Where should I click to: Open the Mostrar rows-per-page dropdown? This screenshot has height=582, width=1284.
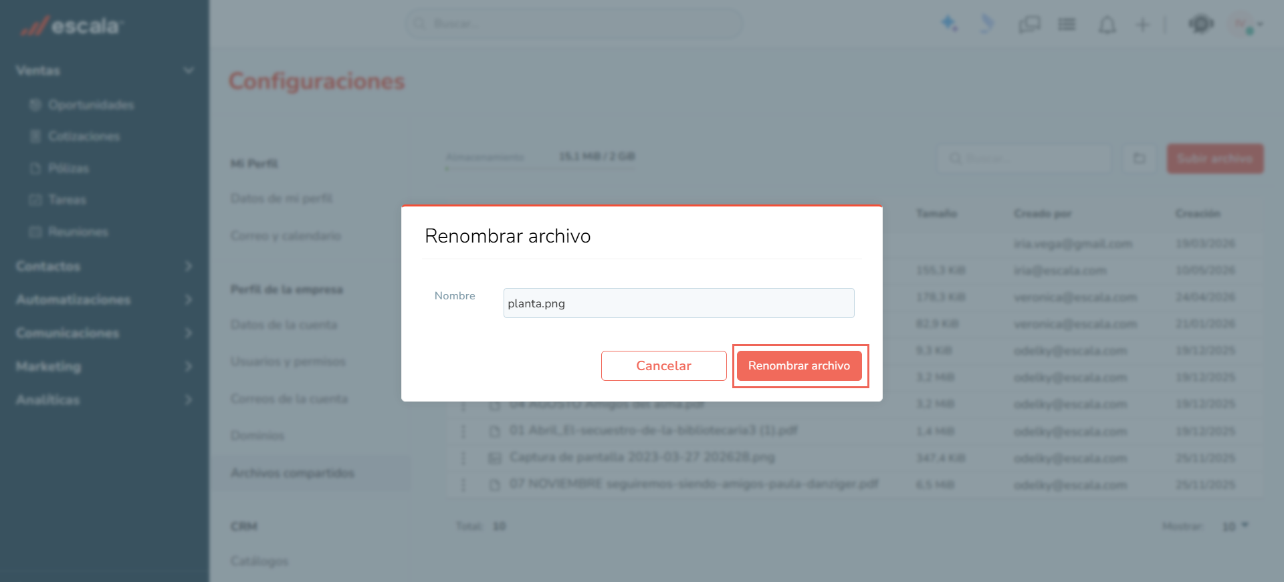click(x=1235, y=527)
